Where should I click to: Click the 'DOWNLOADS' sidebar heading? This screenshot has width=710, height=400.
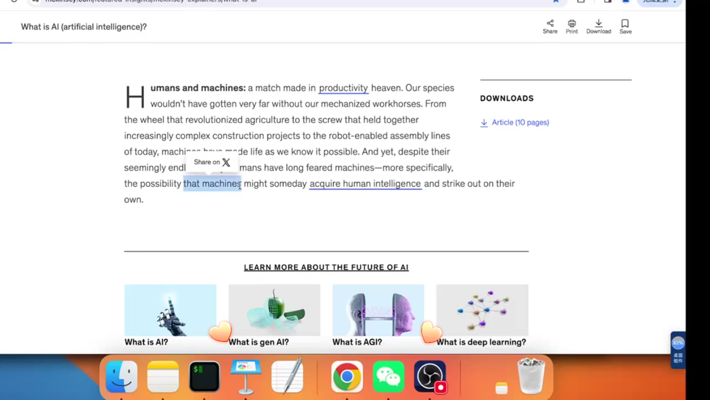507,99
